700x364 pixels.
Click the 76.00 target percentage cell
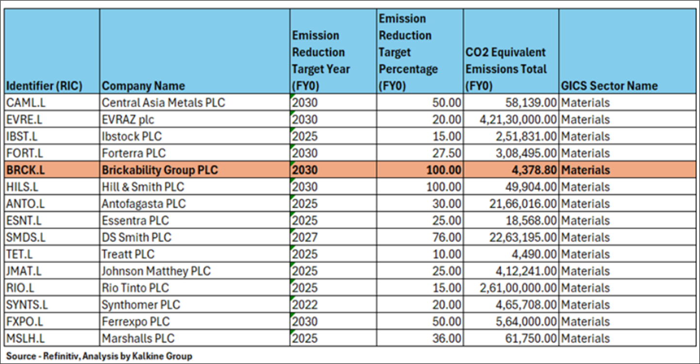(420, 238)
